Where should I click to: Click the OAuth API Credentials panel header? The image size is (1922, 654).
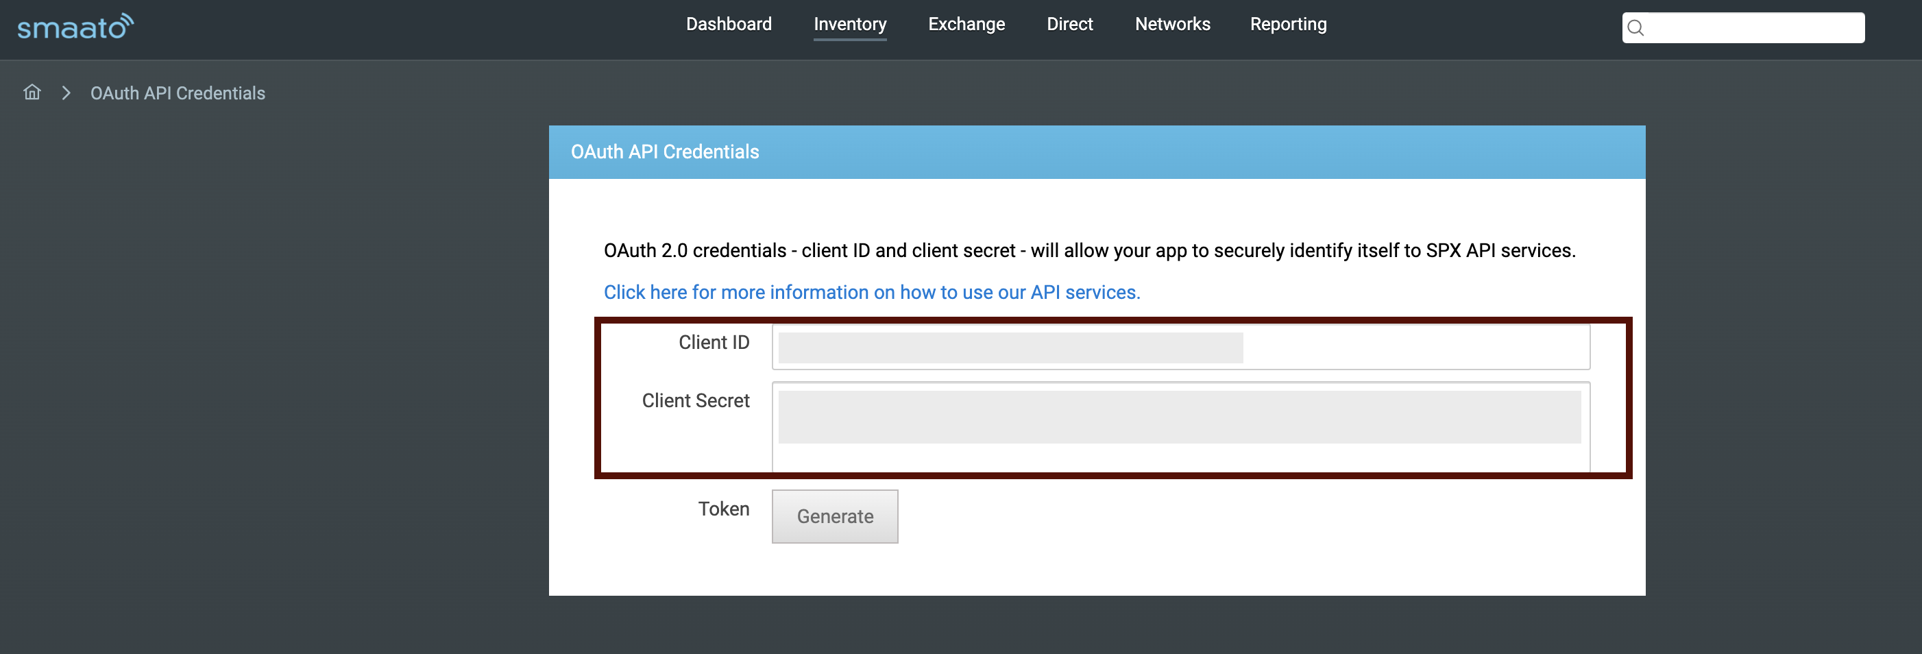(665, 152)
